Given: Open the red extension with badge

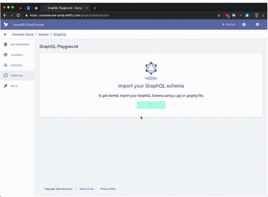Looking at the screenshot, I should pyautogui.click(x=227, y=16).
